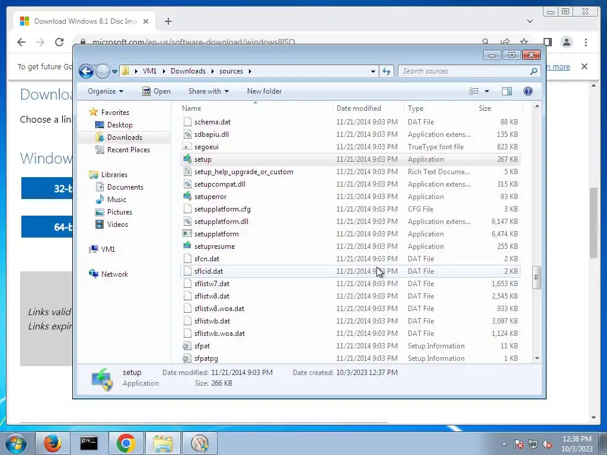Click Open in the Explorer toolbar

point(156,91)
